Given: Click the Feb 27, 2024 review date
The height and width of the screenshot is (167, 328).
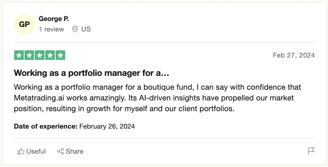Looking at the screenshot, I should point(294,55).
